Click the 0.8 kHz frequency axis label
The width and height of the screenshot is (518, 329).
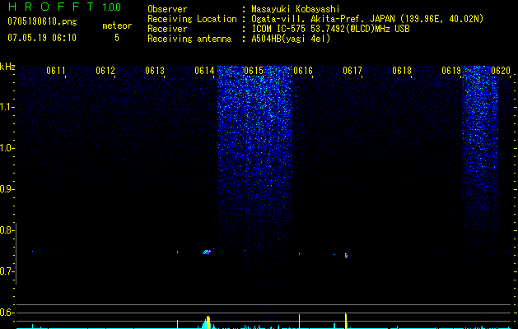click(6, 230)
